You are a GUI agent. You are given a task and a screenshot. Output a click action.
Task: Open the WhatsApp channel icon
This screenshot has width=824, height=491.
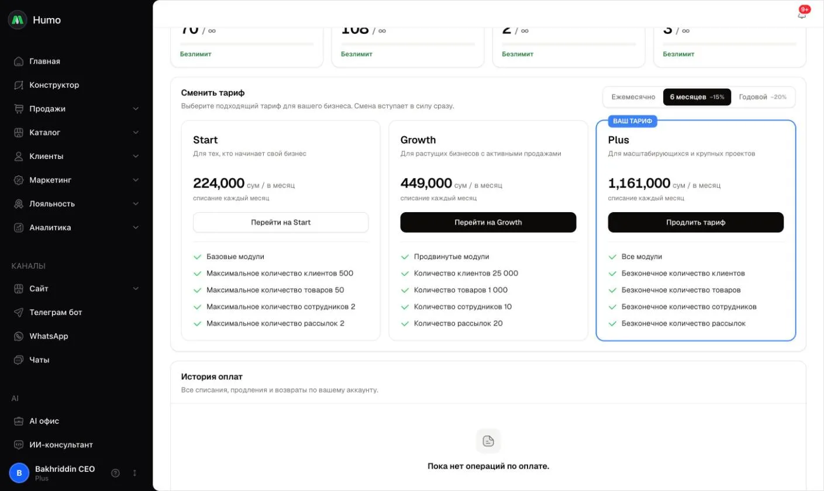[19, 337]
